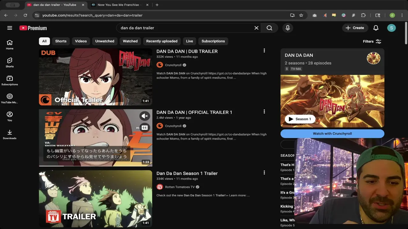Clear the search box with X
408x229 pixels.
click(256, 28)
